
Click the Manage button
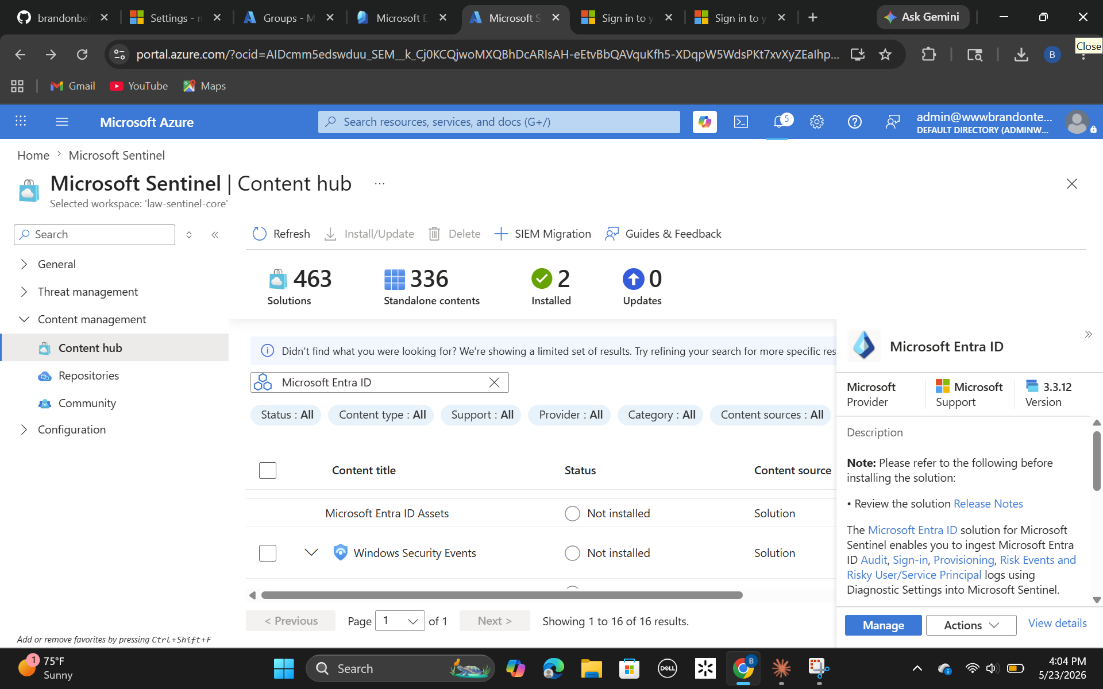click(883, 625)
